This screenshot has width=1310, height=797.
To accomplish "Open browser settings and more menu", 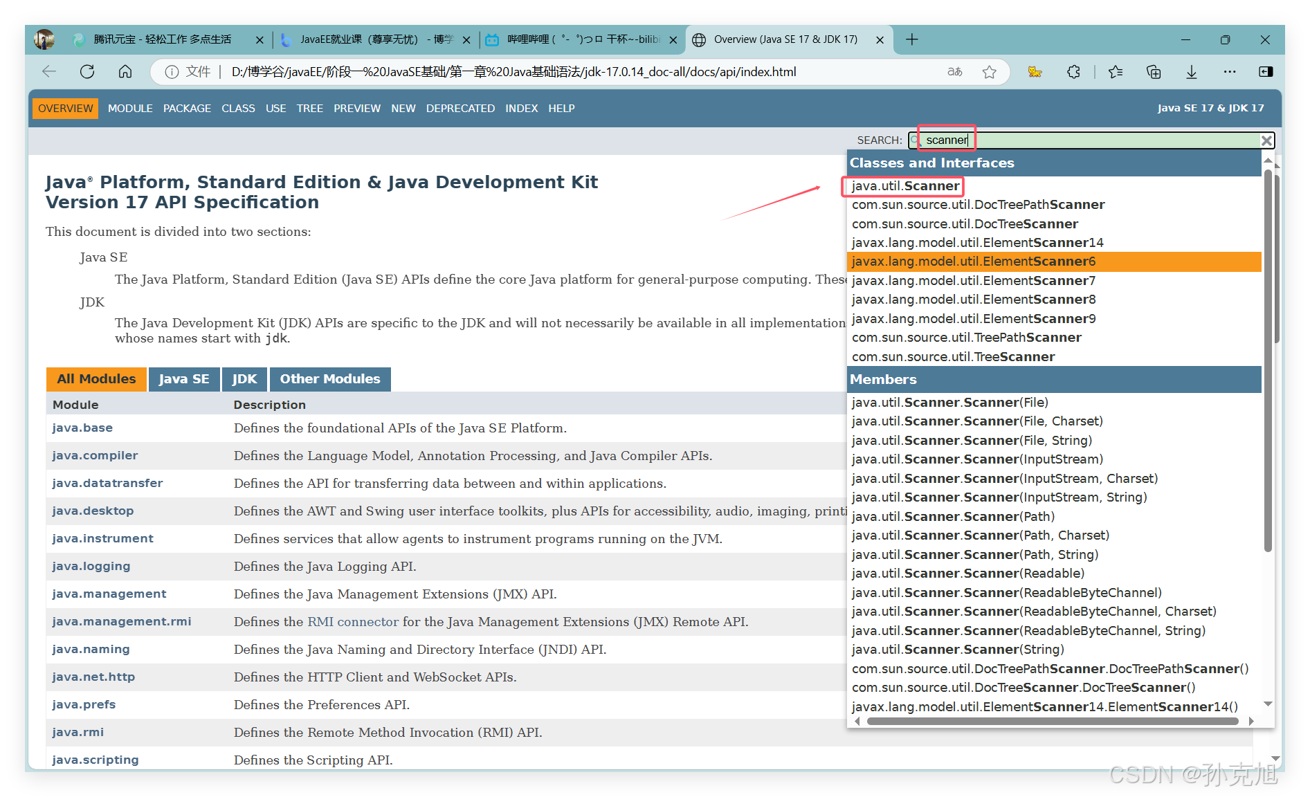I will pos(1230,72).
